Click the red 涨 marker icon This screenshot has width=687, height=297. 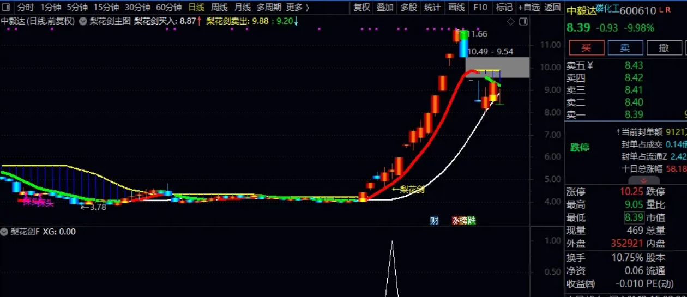tap(455, 221)
